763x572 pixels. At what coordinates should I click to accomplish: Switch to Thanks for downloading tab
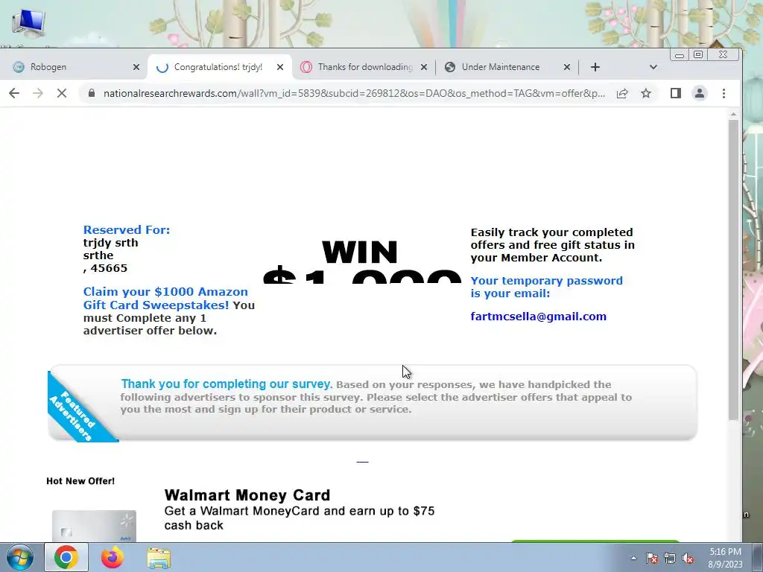pos(363,67)
